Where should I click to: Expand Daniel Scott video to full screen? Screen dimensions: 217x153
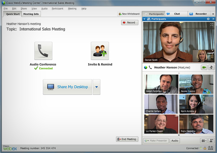point(212,25)
